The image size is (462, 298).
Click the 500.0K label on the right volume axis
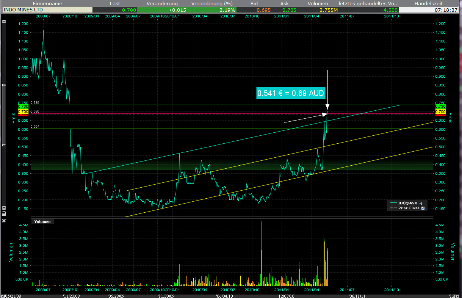click(x=442, y=279)
